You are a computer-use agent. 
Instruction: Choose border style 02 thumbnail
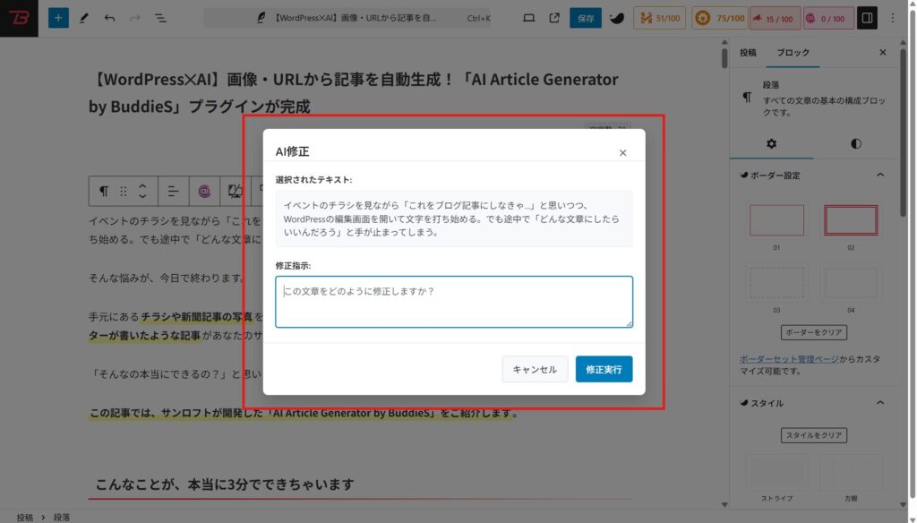pos(851,220)
